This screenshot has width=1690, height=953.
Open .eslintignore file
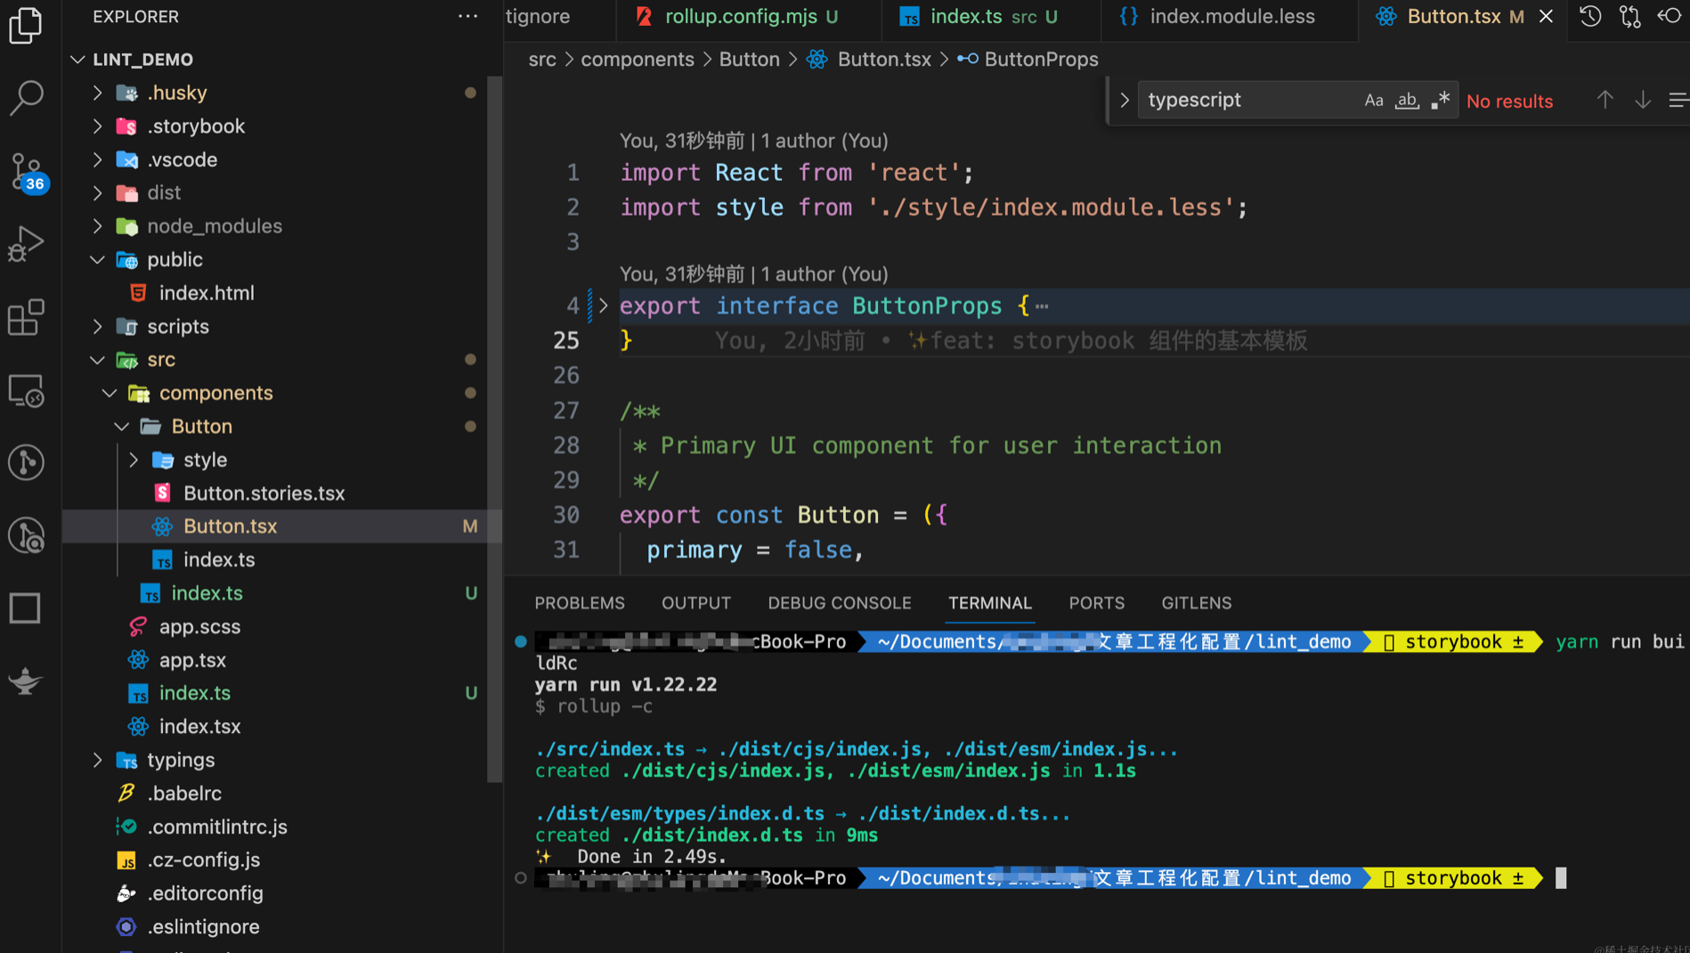pos(203,927)
